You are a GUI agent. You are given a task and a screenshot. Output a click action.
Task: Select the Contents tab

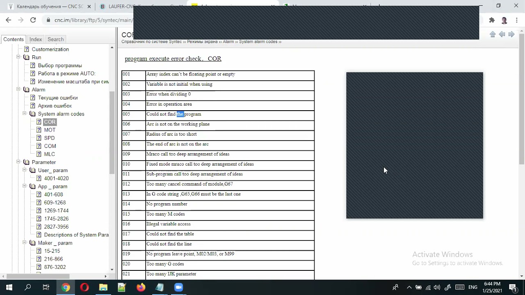click(14, 39)
